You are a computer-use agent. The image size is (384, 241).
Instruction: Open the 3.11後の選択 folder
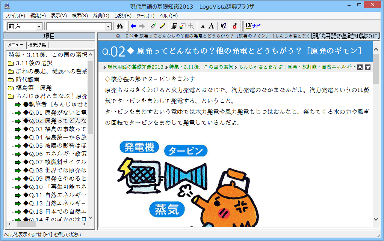(34, 63)
